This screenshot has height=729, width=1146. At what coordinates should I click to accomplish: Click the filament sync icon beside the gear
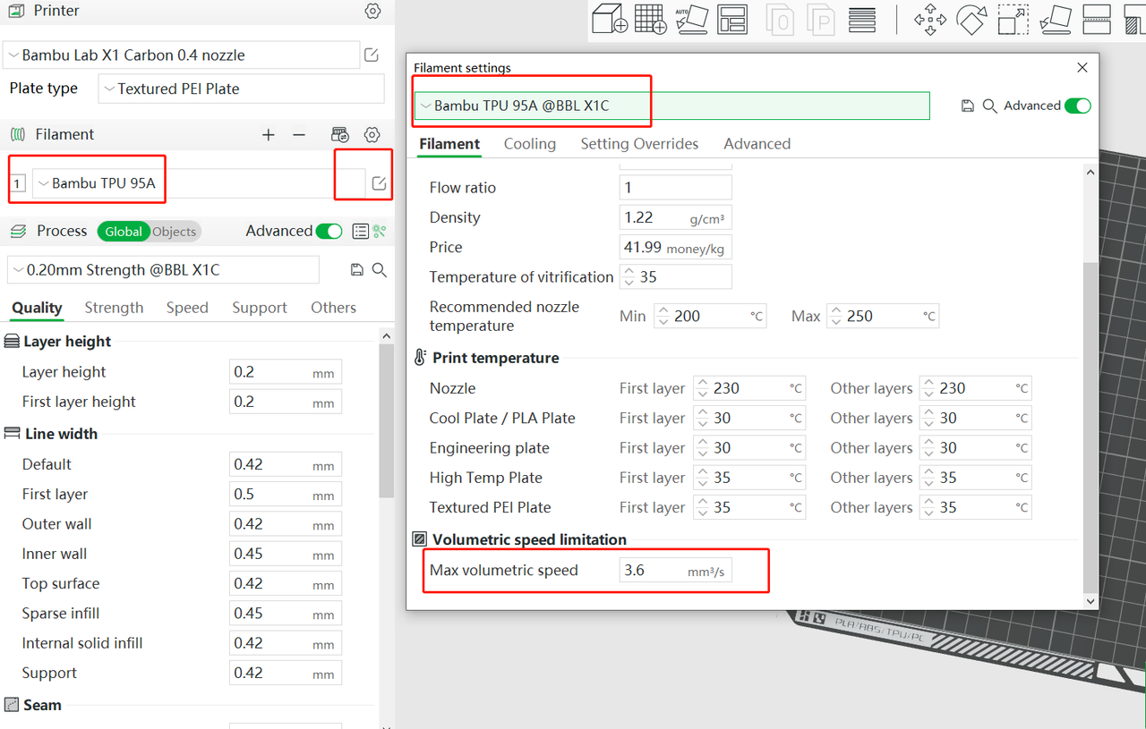(x=340, y=134)
